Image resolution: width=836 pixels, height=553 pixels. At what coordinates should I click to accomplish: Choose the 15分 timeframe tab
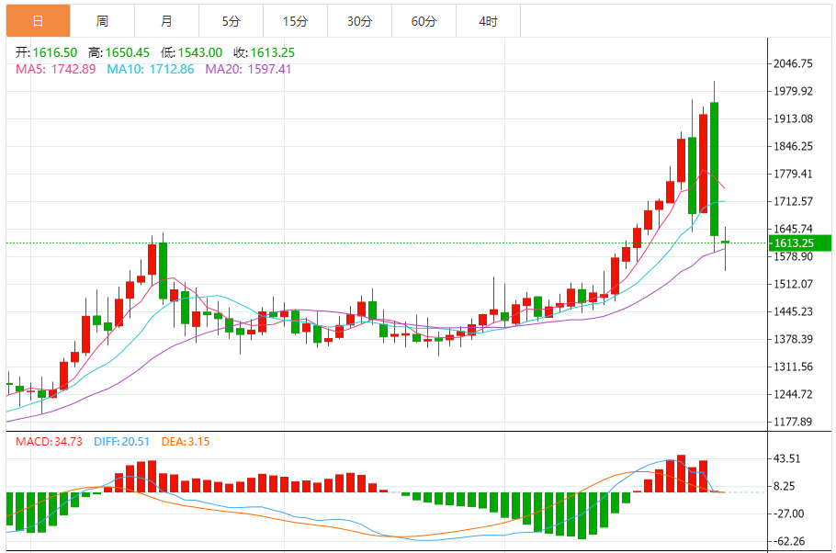[x=295, y=20]
